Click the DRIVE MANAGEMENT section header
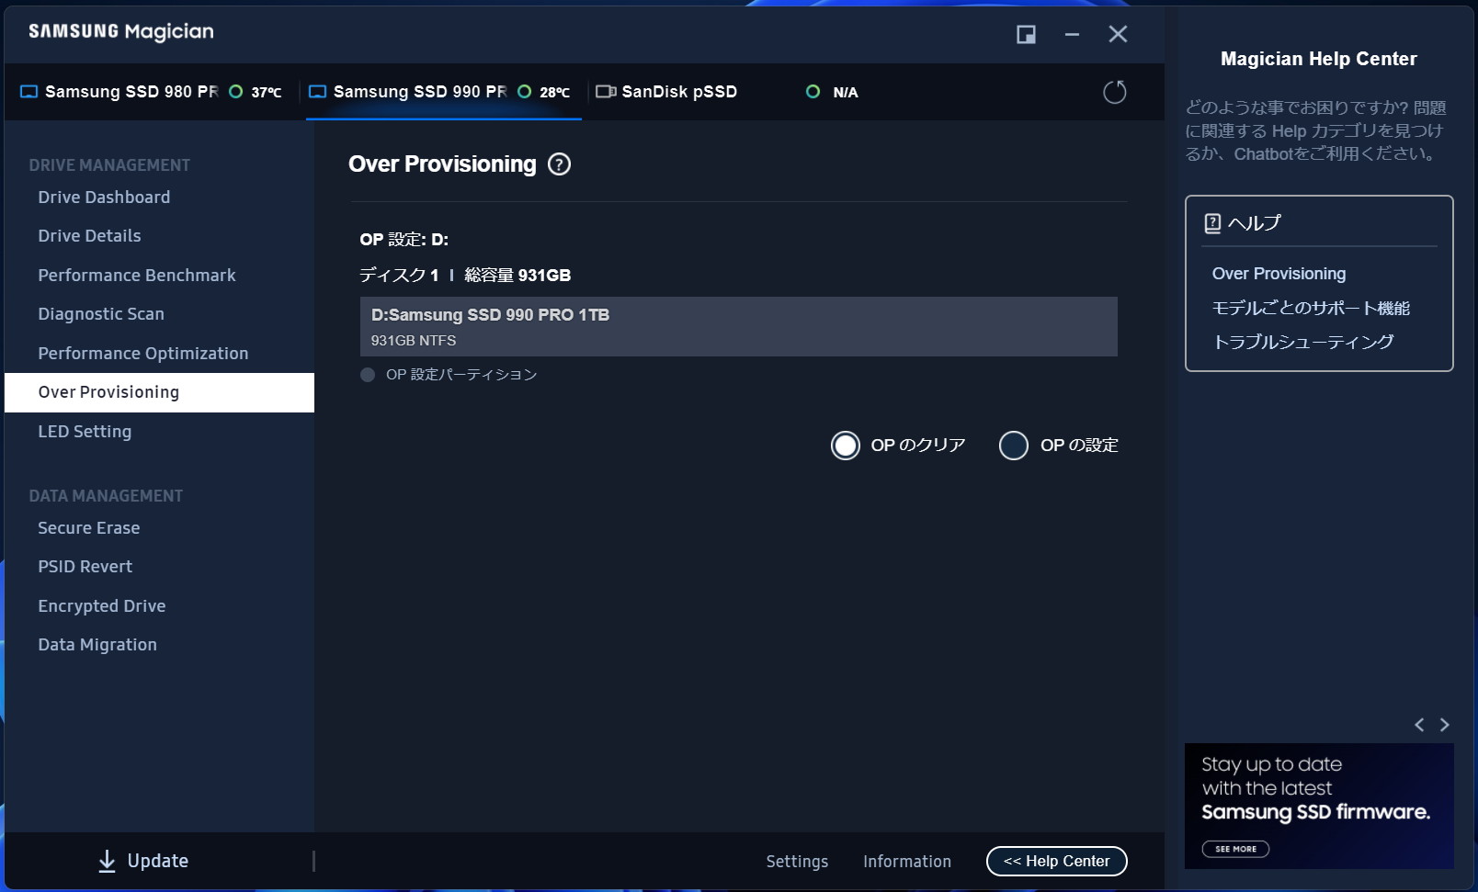The image size is (1478, 892). coord(109,165)
